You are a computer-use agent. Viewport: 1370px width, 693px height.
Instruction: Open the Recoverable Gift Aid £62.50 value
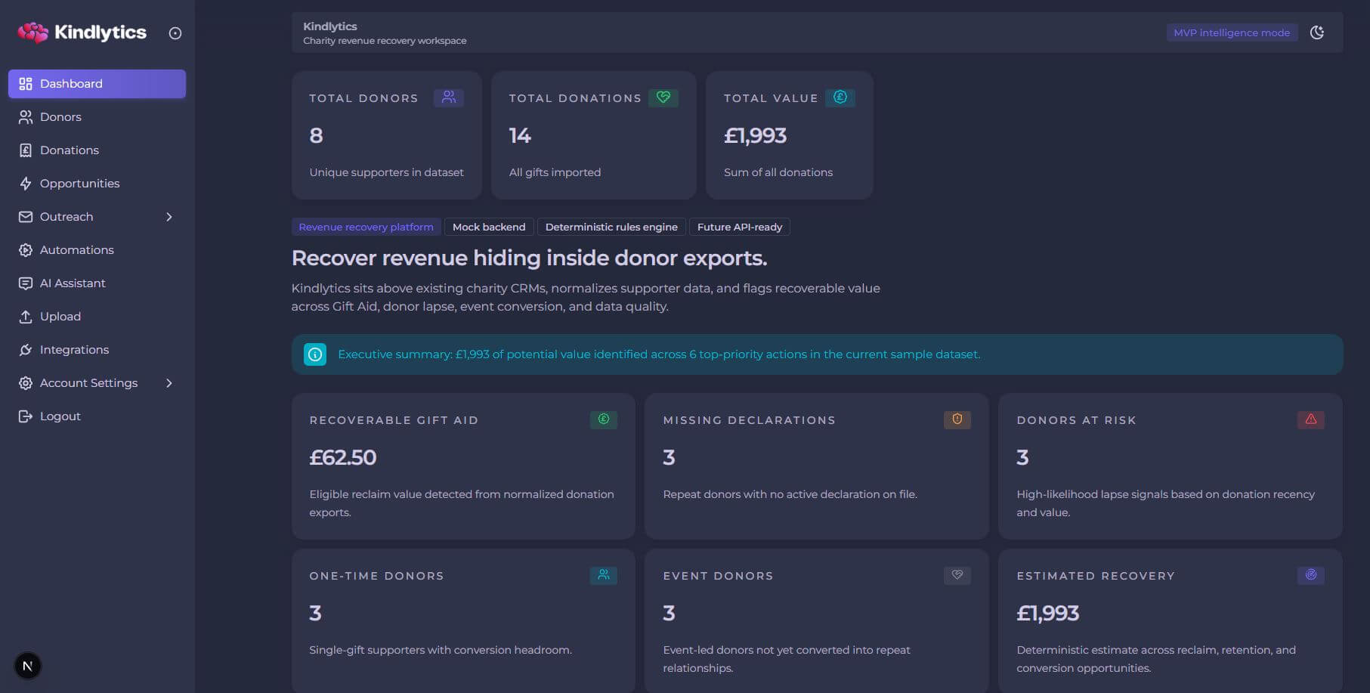(x=343, y=457)
